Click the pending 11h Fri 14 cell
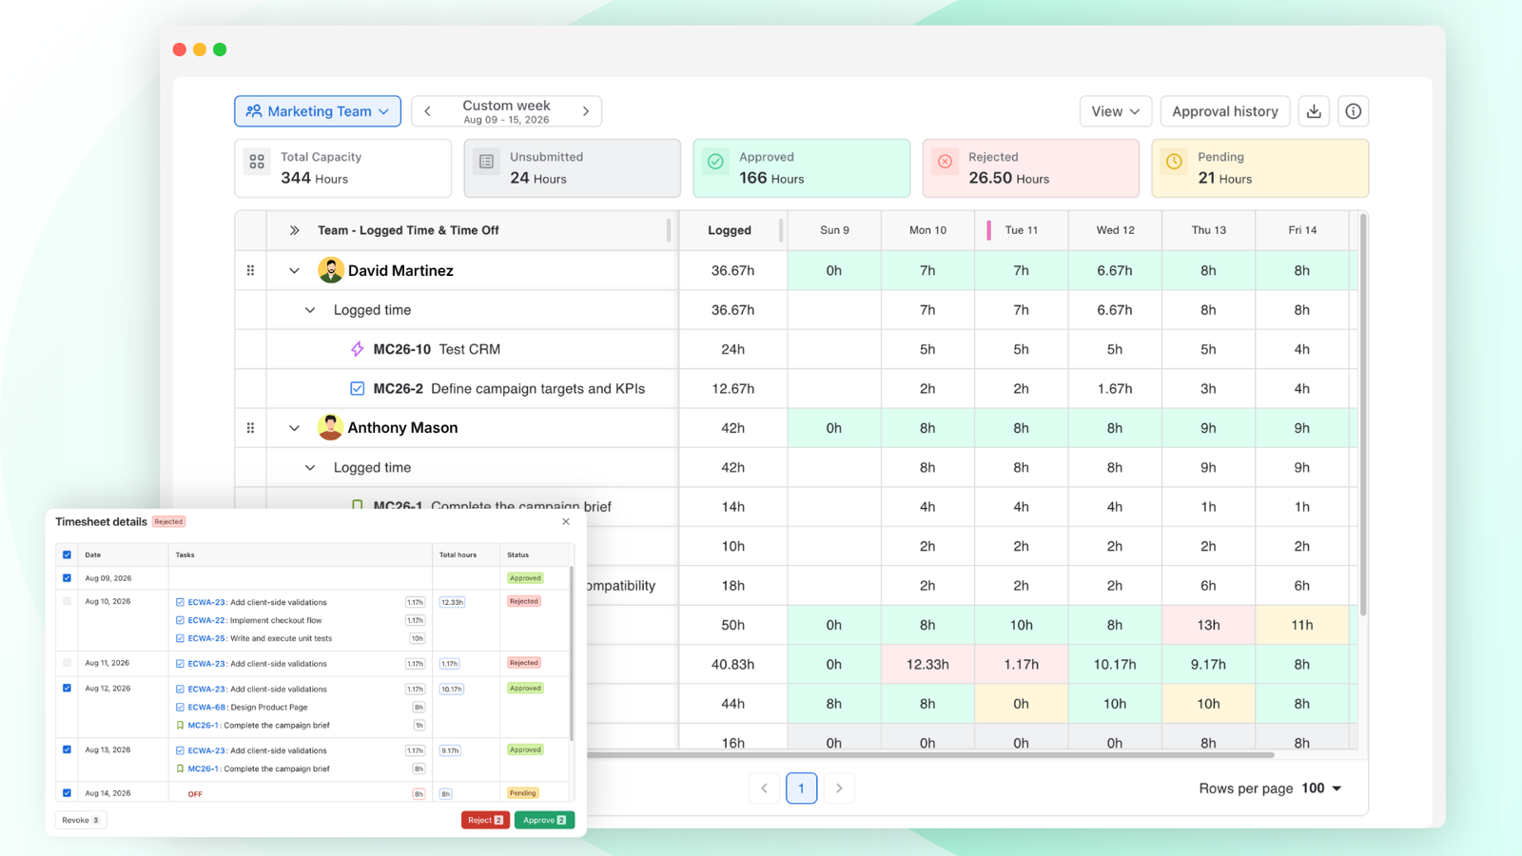The image size is (1522, 856). click(x=1301, y=625)
